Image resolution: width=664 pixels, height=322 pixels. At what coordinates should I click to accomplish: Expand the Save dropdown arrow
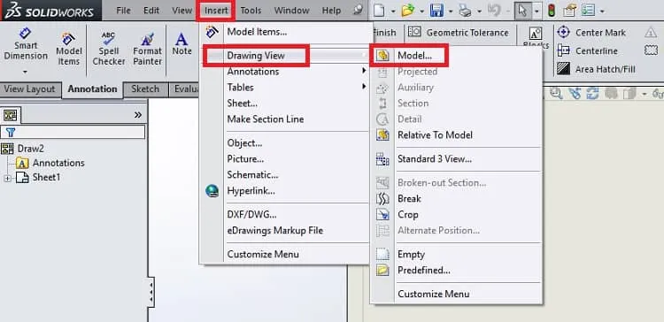(450, 11)
